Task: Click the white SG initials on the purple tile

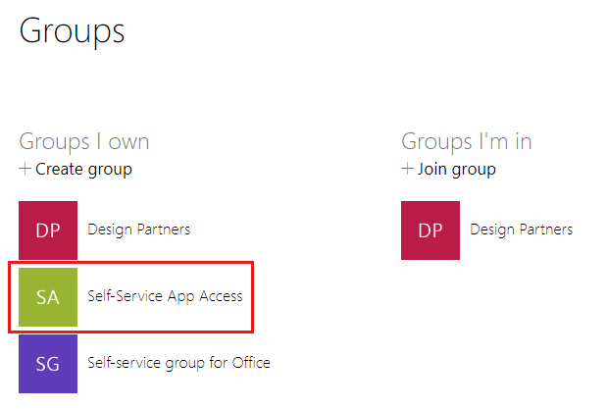Action: 48,364
